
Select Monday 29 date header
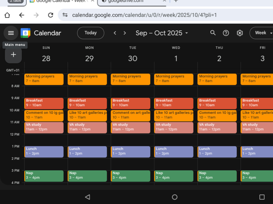coord(89,58)
